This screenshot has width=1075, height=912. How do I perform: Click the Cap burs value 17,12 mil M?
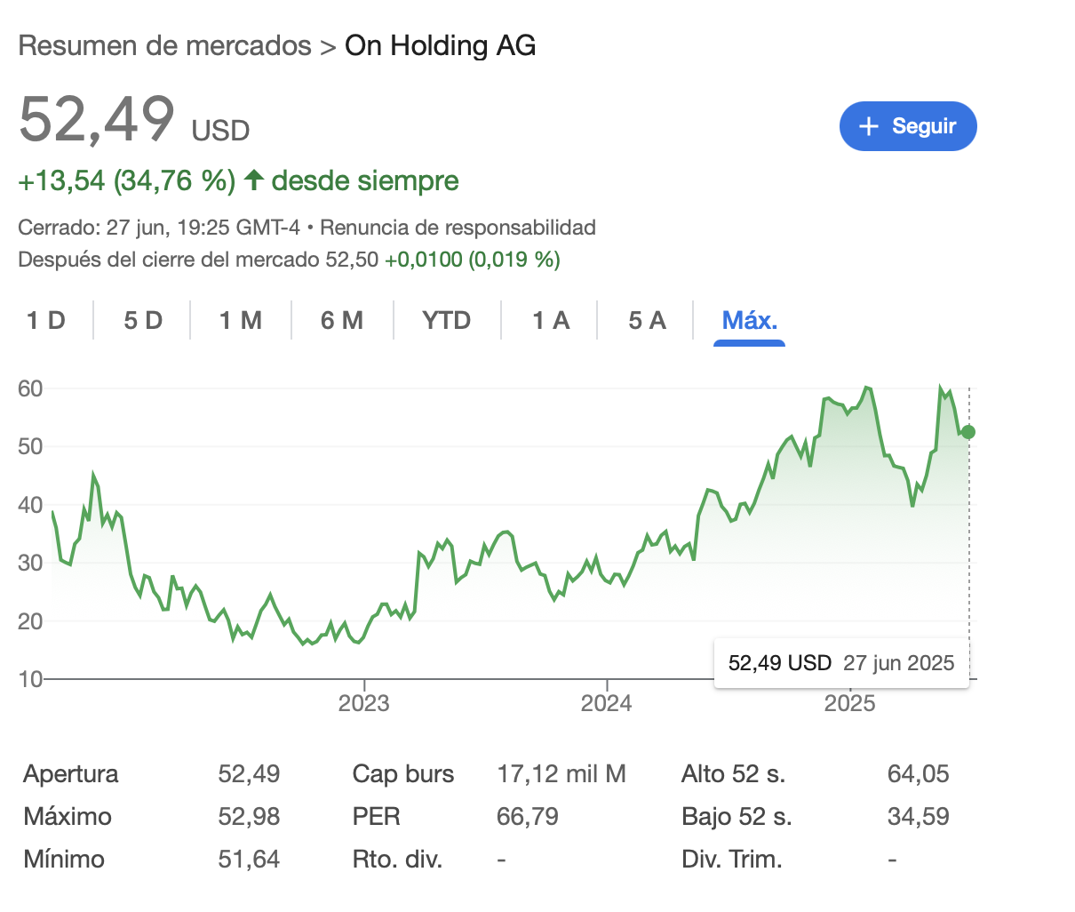click(x=561, y=774)
